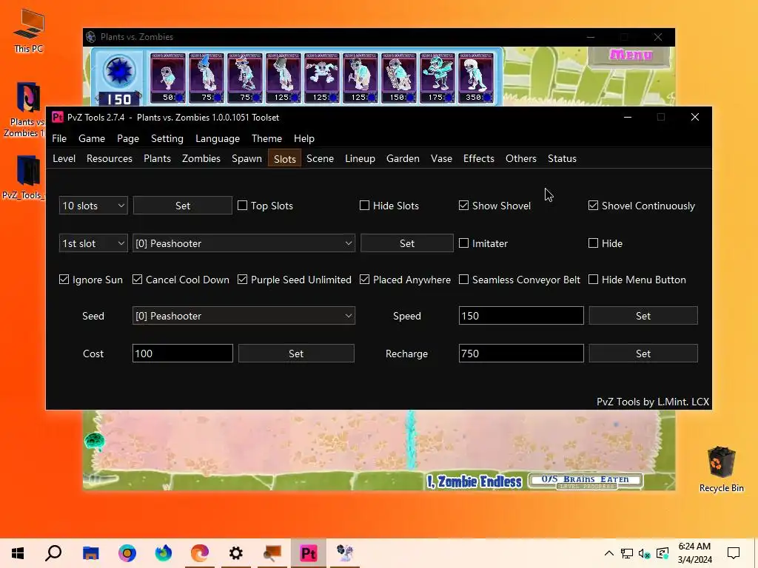Click Set next to 10 slots
758x568 pixels.
click(183, 206)
